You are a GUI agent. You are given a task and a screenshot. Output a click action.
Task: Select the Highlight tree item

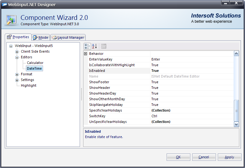(x=28, y=86)
